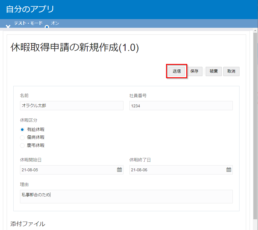Cancel using the 取消 button

231,71
